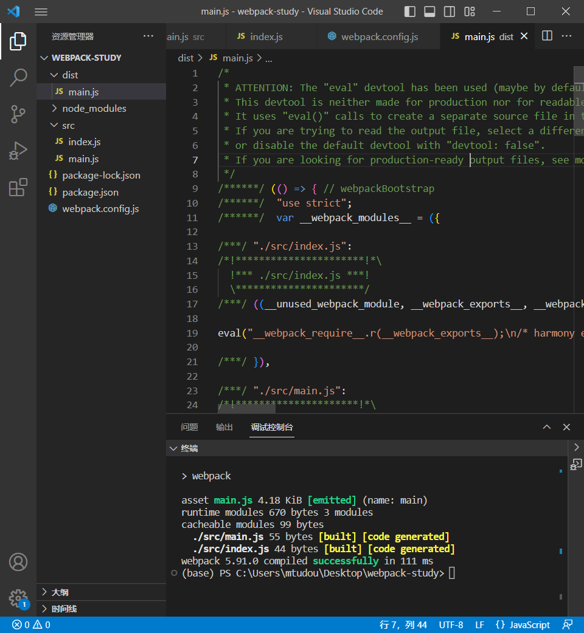Switch to the webpack.config.js editor tab
The height and width of the screenshot is (633, 584).
click(x=379, y=36)
